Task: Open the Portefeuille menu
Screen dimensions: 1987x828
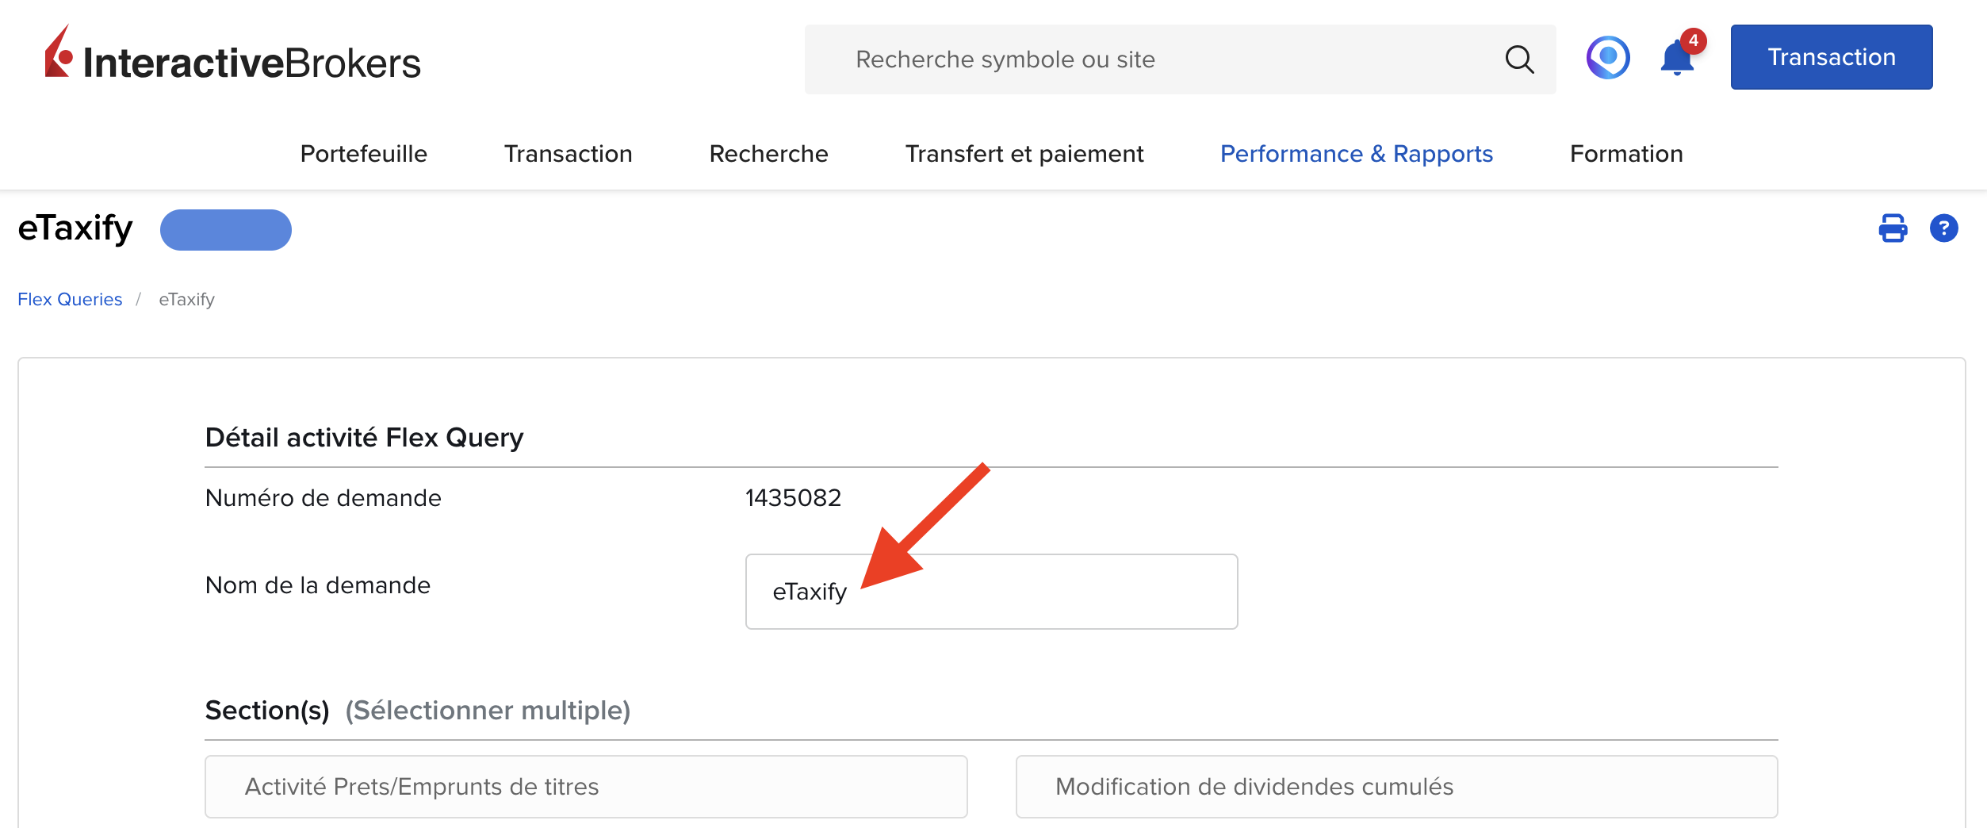Action: (364, 154)
